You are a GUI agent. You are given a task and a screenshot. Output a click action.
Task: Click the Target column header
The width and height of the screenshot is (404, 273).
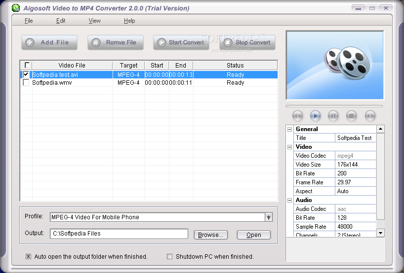[128, 66]
